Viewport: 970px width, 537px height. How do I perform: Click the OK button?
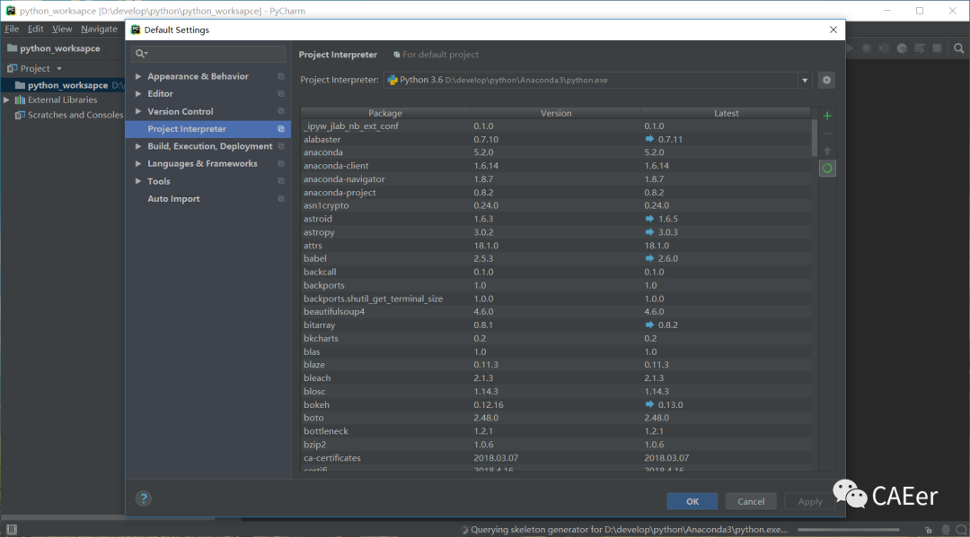(x=692, y=501)
